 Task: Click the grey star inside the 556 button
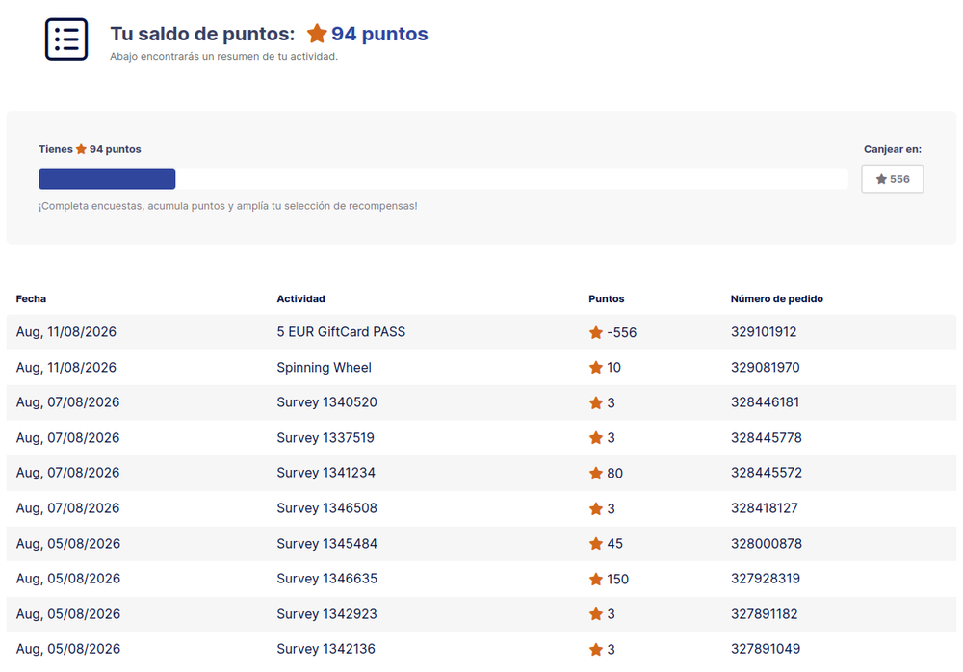point(881,179)
